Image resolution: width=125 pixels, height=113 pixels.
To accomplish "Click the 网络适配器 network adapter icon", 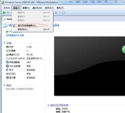I will [7, 62].
